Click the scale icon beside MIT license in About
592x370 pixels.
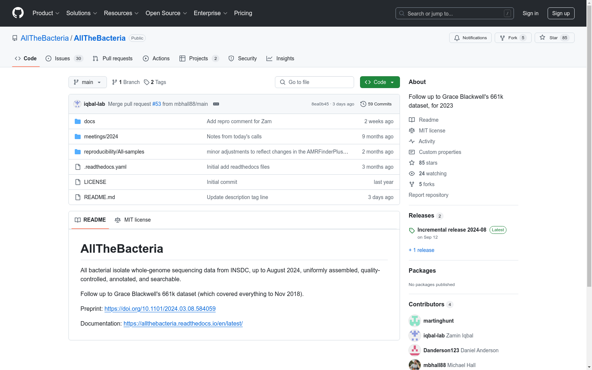tap(412, 131)
